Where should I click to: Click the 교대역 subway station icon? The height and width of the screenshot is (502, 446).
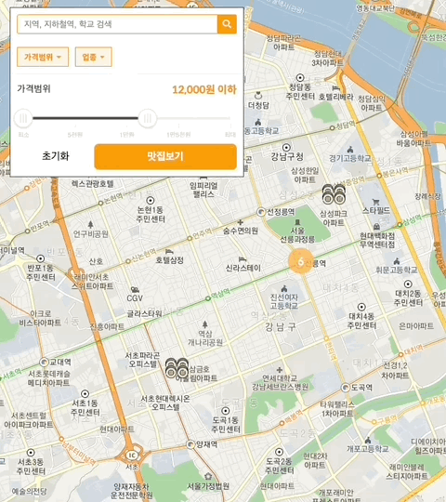(44, 363)
